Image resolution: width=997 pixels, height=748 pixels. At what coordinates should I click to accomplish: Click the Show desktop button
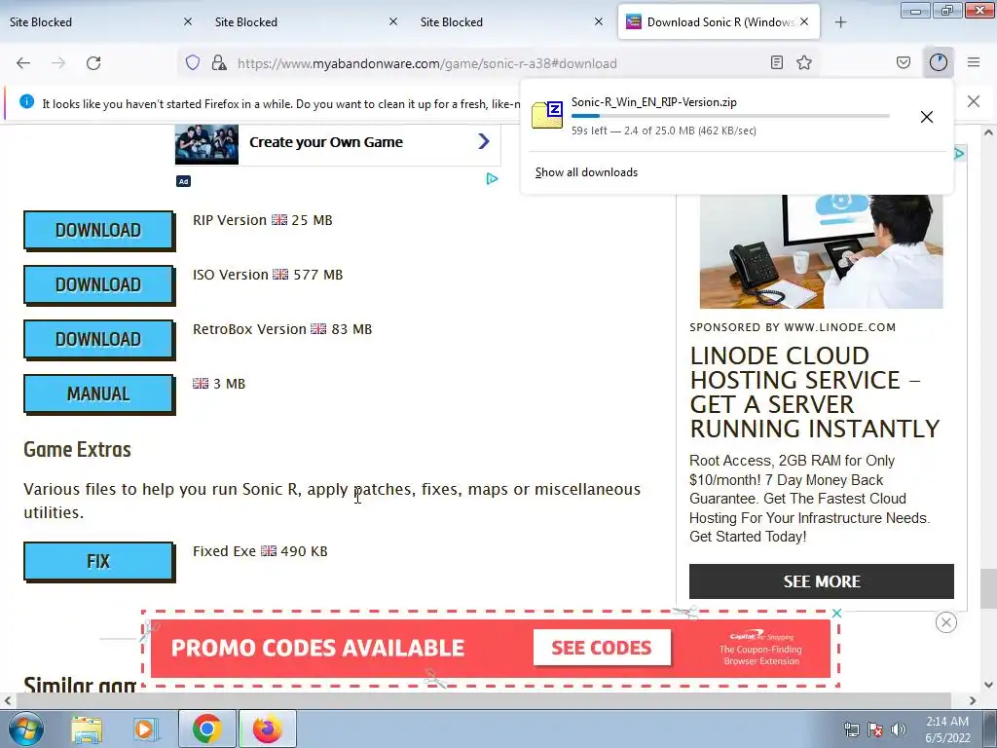click(990, 729)
